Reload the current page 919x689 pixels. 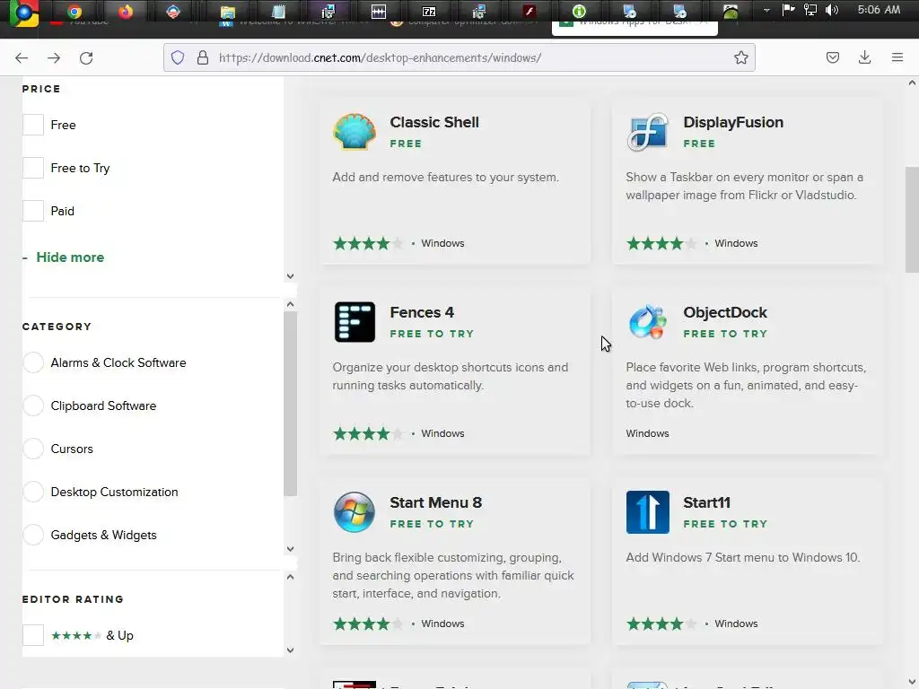[86, 57]
